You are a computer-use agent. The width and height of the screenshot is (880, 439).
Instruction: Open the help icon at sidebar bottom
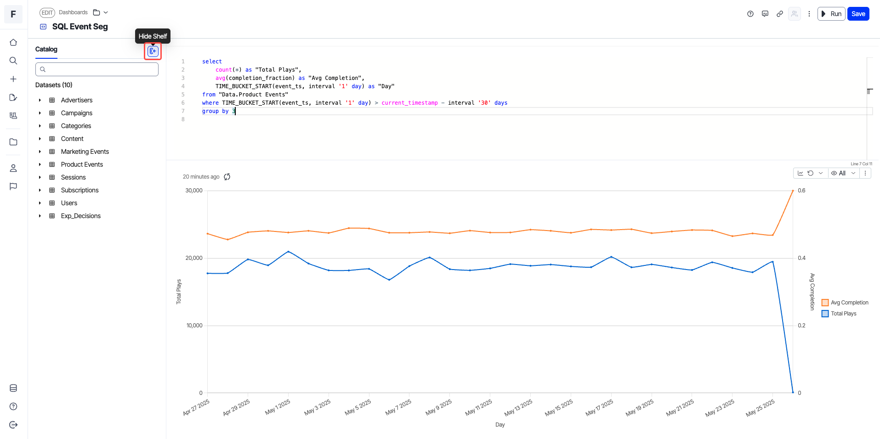(x=13, y=406)
